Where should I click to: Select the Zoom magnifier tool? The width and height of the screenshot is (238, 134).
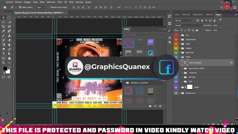(3, 63)
